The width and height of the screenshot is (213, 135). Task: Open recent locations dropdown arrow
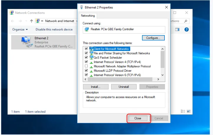[26, 21]
